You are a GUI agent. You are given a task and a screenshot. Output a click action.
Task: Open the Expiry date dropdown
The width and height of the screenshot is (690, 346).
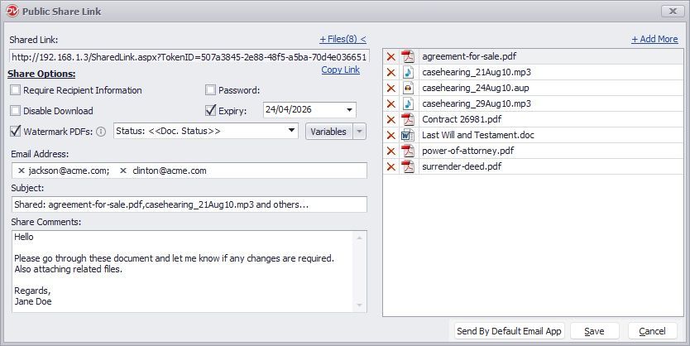click(349, 110)
